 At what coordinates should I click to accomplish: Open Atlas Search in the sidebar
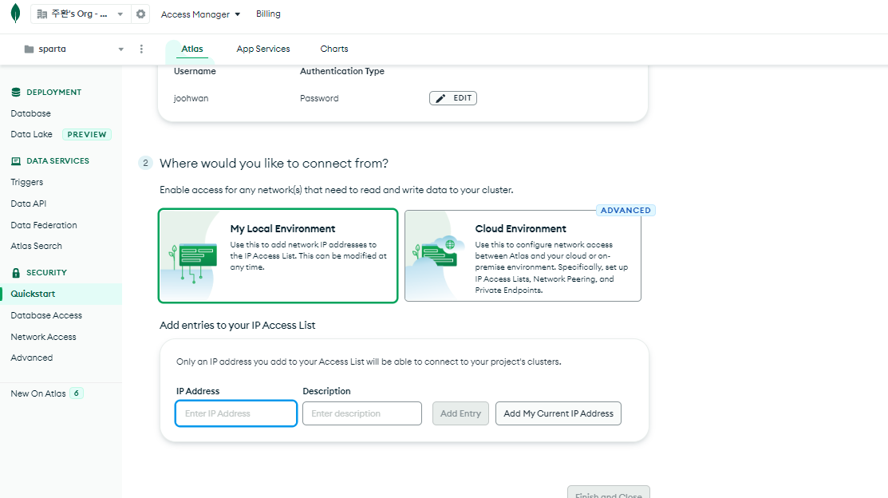[36, 246]
